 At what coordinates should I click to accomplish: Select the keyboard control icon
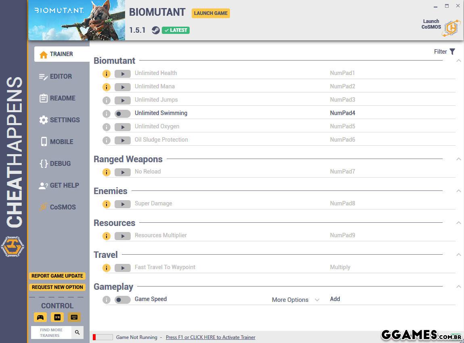[x=74, y=317]
